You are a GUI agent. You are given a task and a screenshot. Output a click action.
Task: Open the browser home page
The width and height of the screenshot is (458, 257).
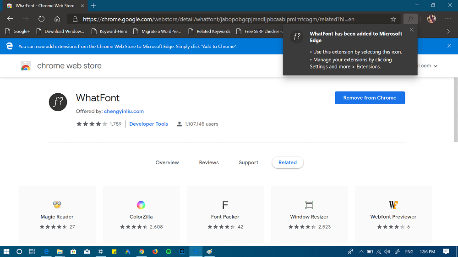(x=57, y=19)
